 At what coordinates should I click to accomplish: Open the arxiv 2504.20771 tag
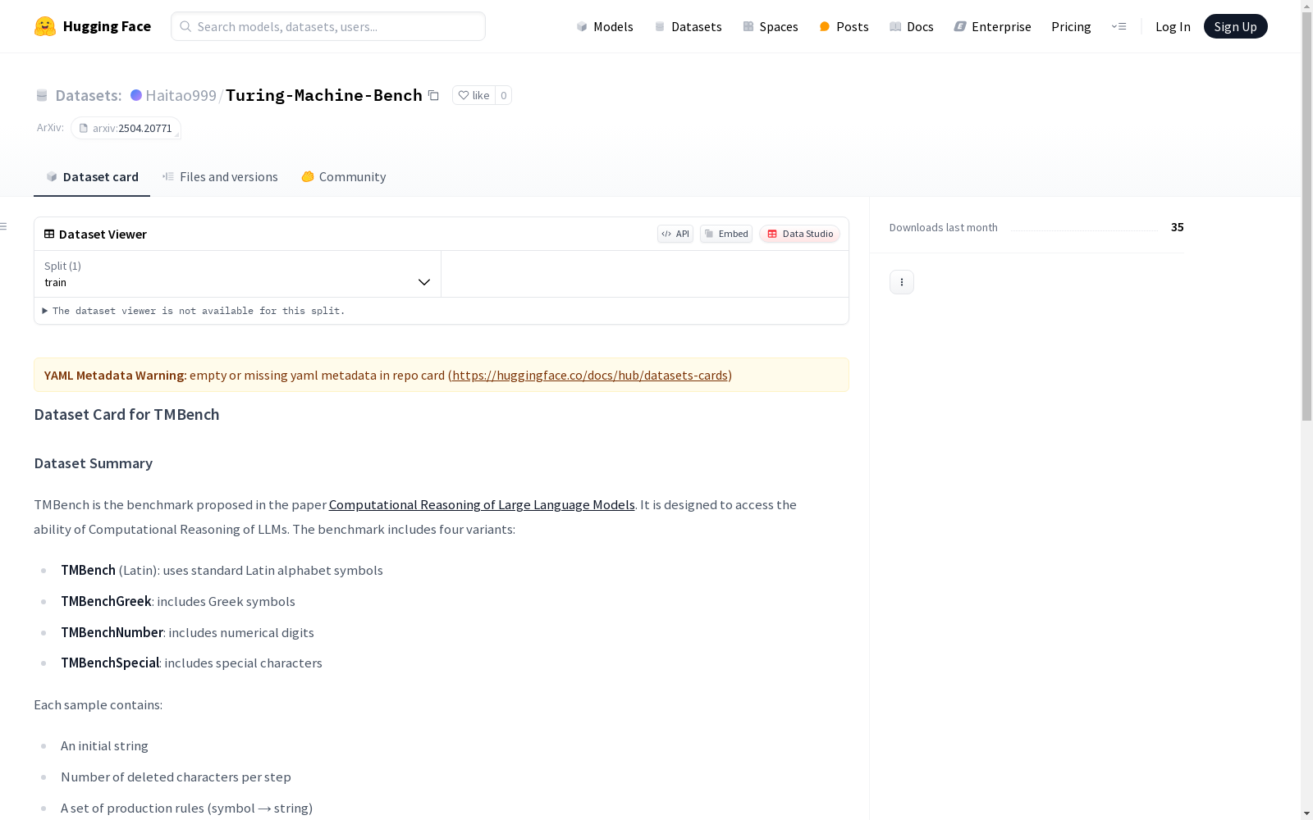pyautogui.click(x=126, y=128)
